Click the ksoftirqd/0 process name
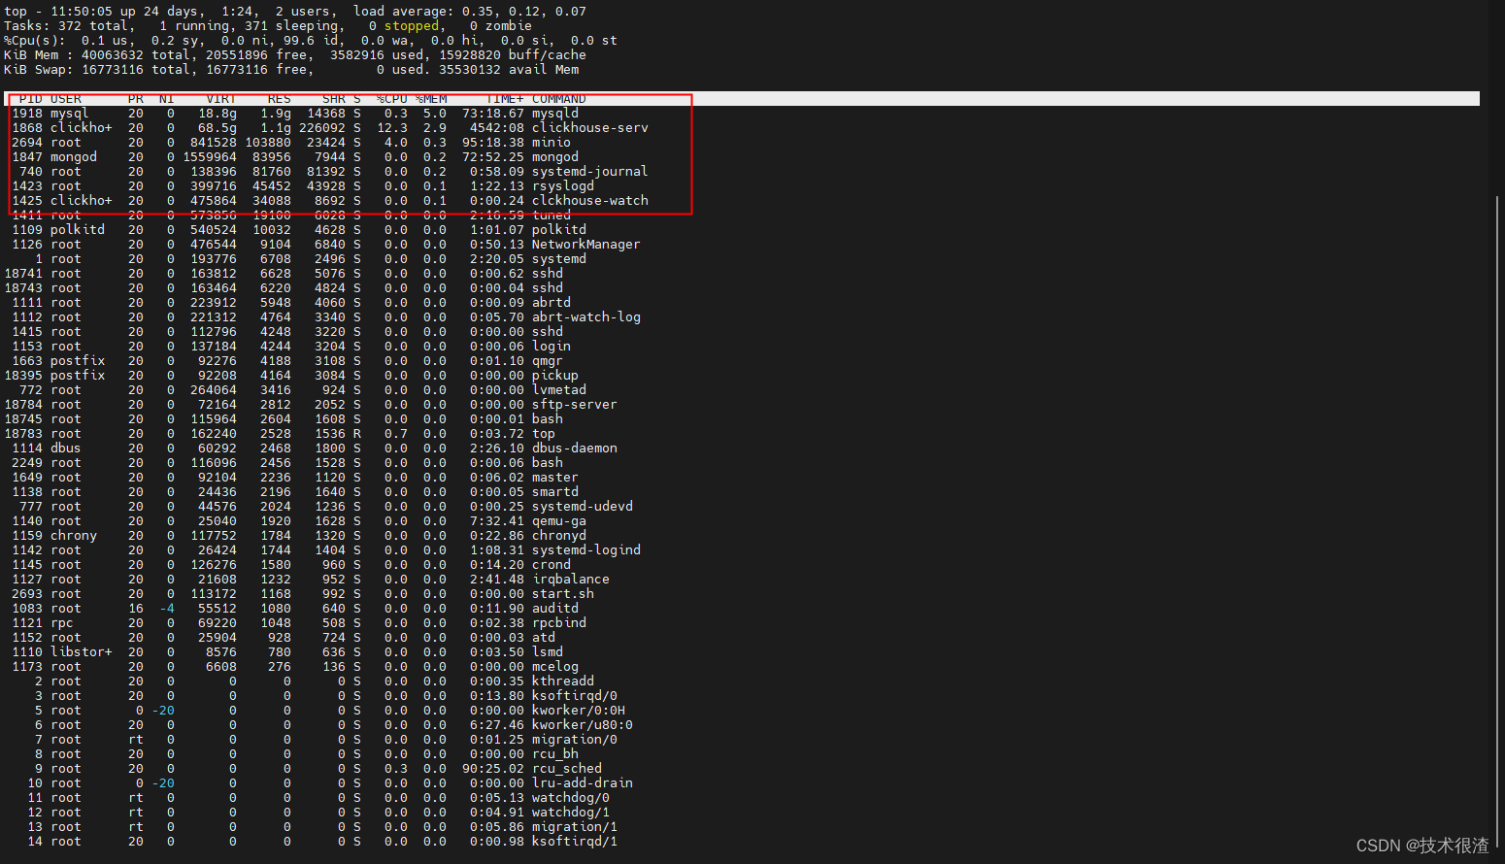Screen dimensions: 1505x864 click(575, 696)
